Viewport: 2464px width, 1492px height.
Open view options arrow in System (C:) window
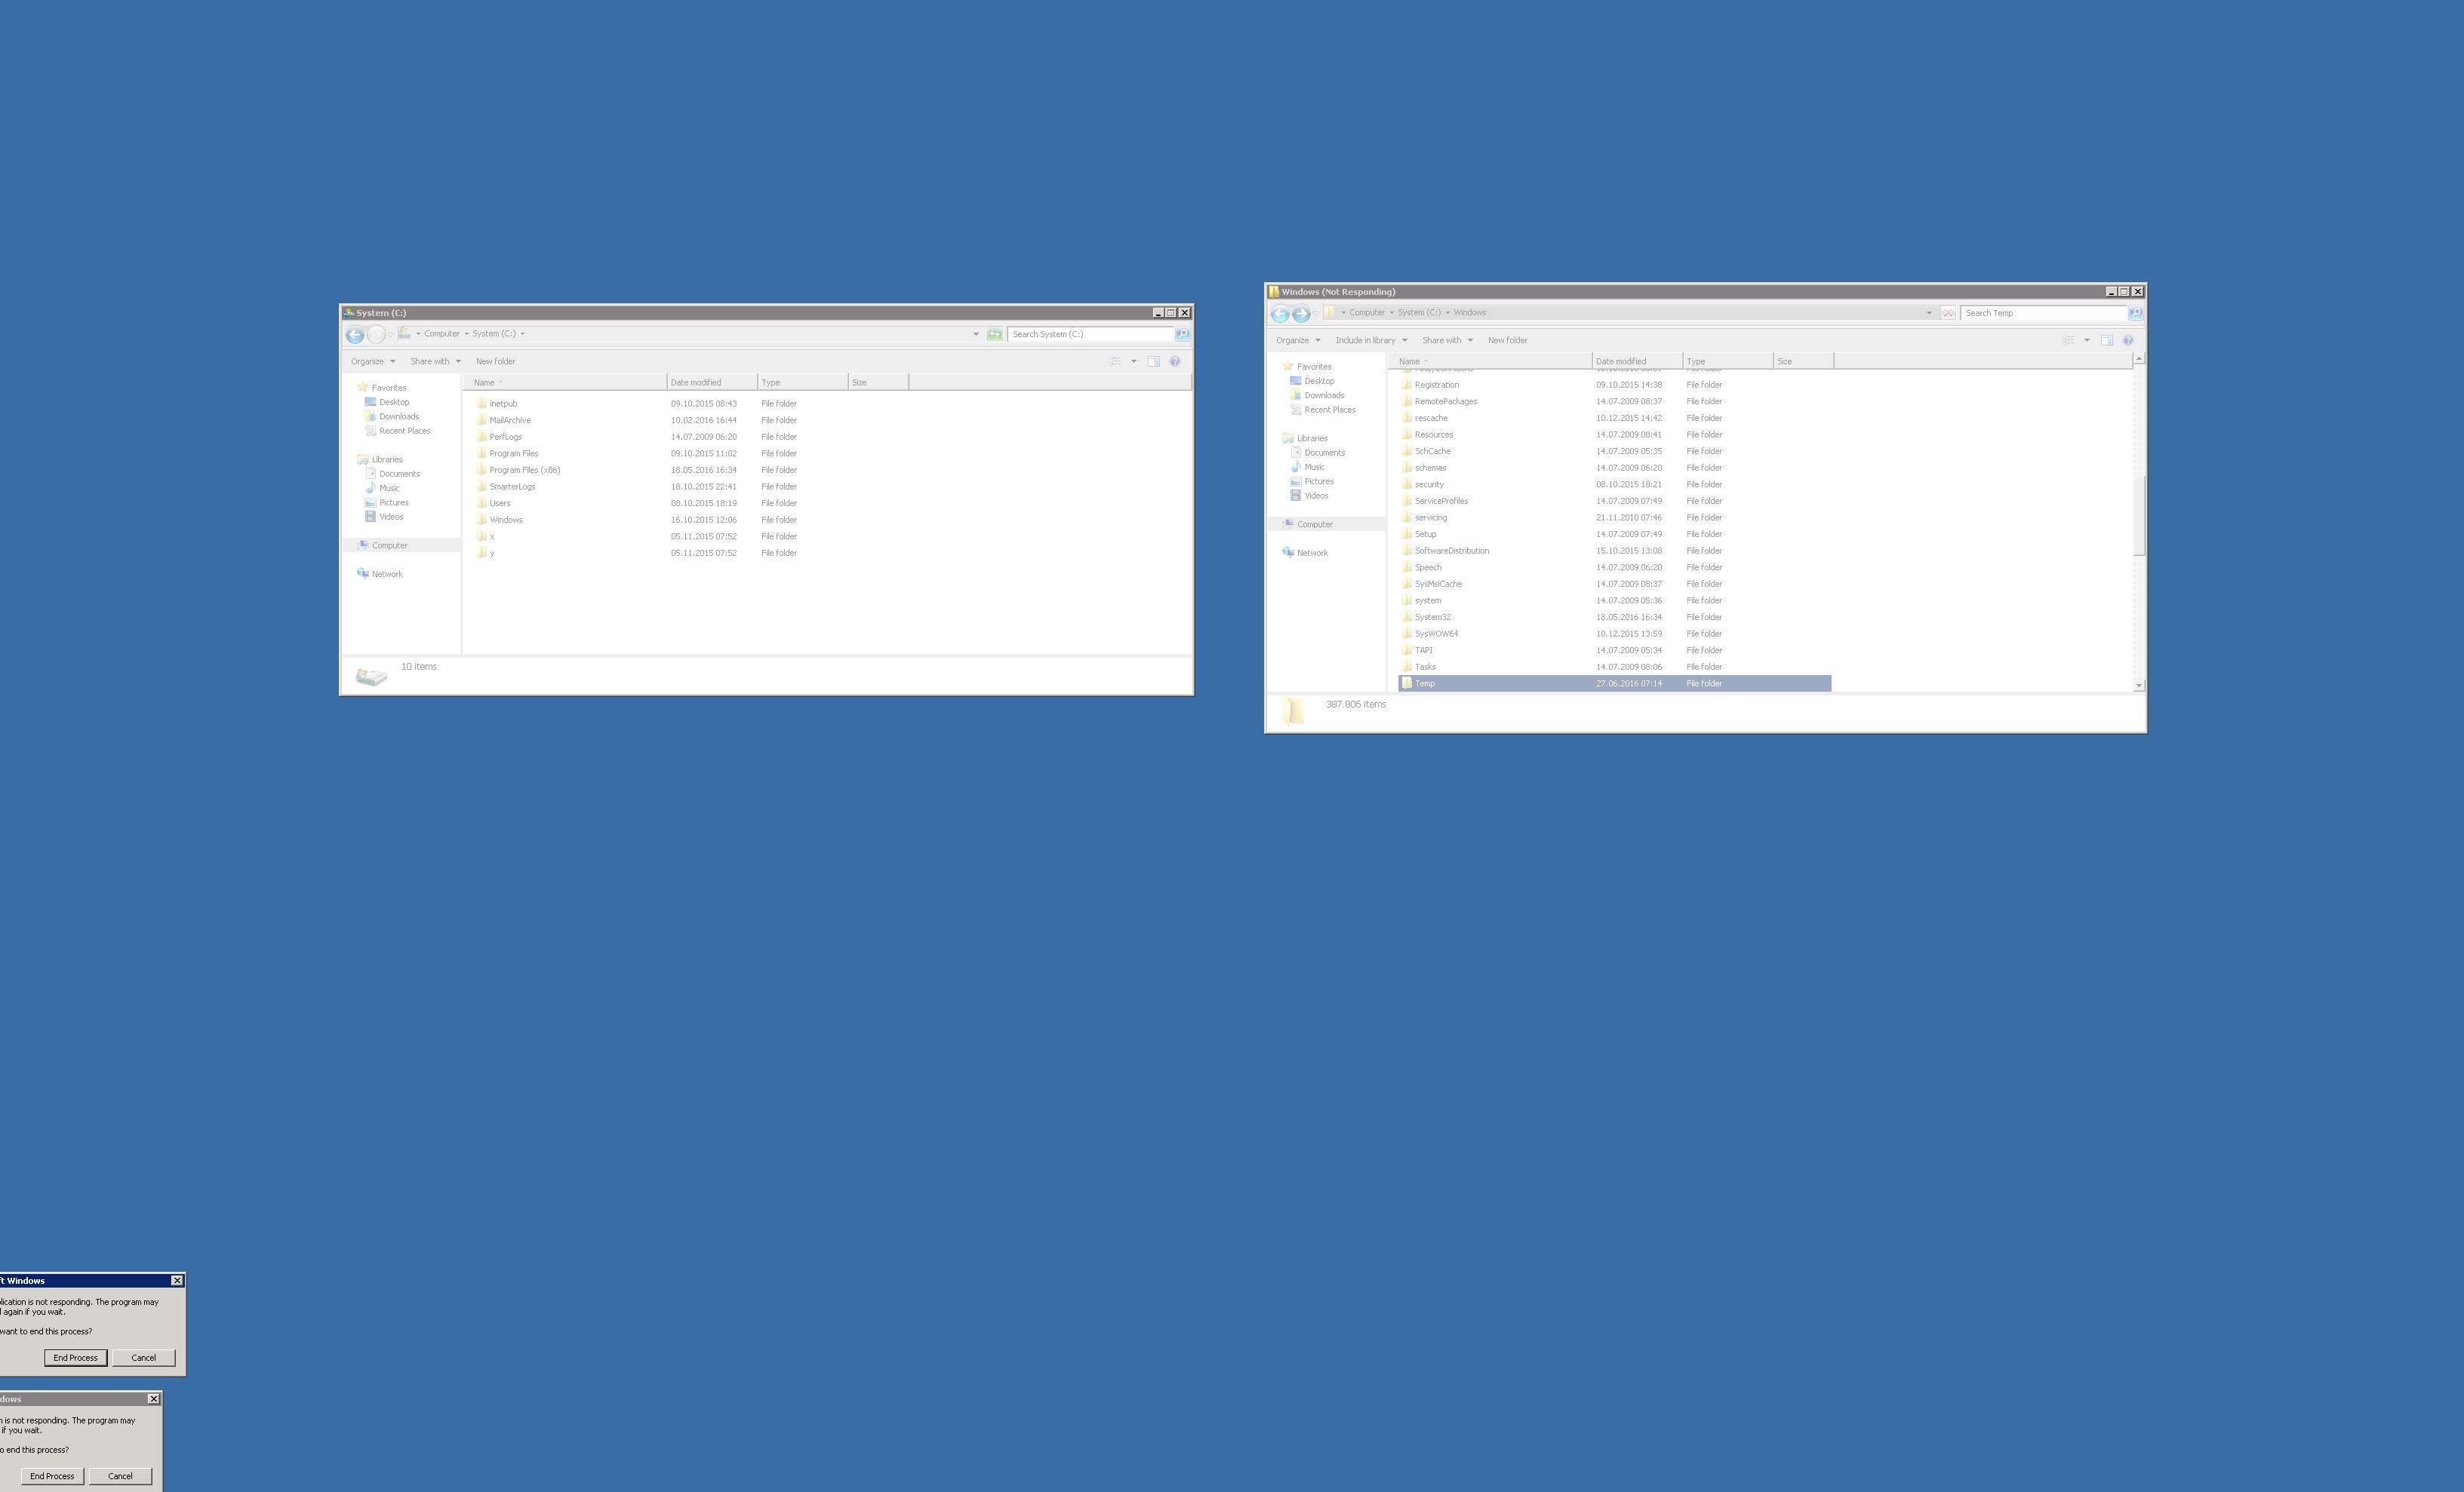pyautogui.click(x=1133, y=362)
